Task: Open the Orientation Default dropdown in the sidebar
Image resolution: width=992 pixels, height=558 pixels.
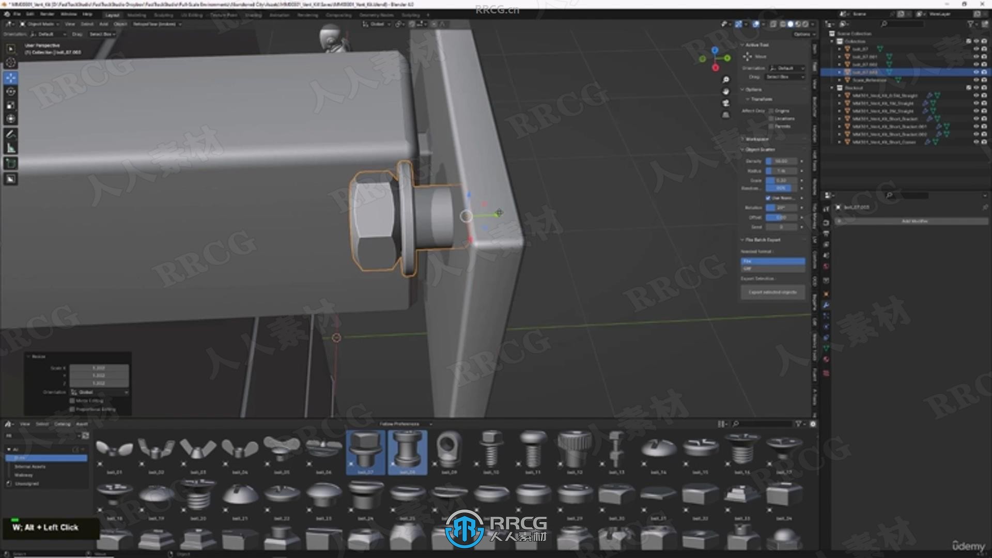Action: [x=787, y=68]
